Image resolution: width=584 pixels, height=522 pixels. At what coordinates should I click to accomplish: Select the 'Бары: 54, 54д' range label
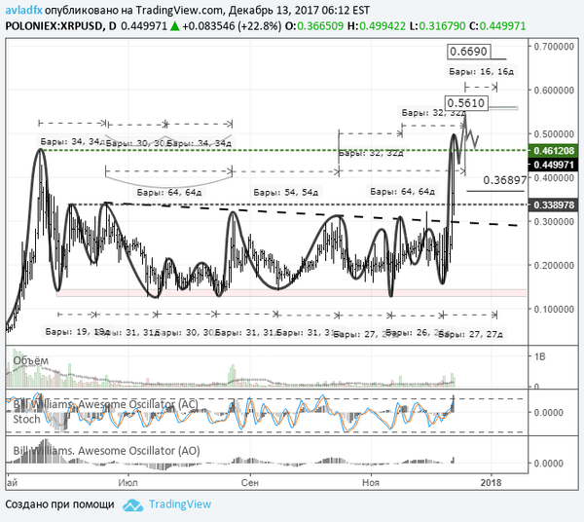[285, 193]
